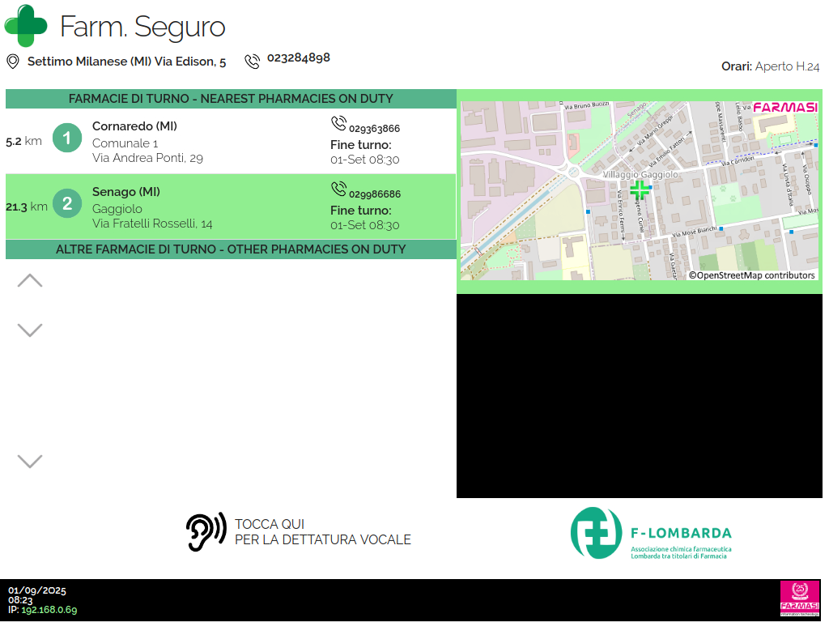Select the Farmacie di Turno header

click(x=231, y=99)
